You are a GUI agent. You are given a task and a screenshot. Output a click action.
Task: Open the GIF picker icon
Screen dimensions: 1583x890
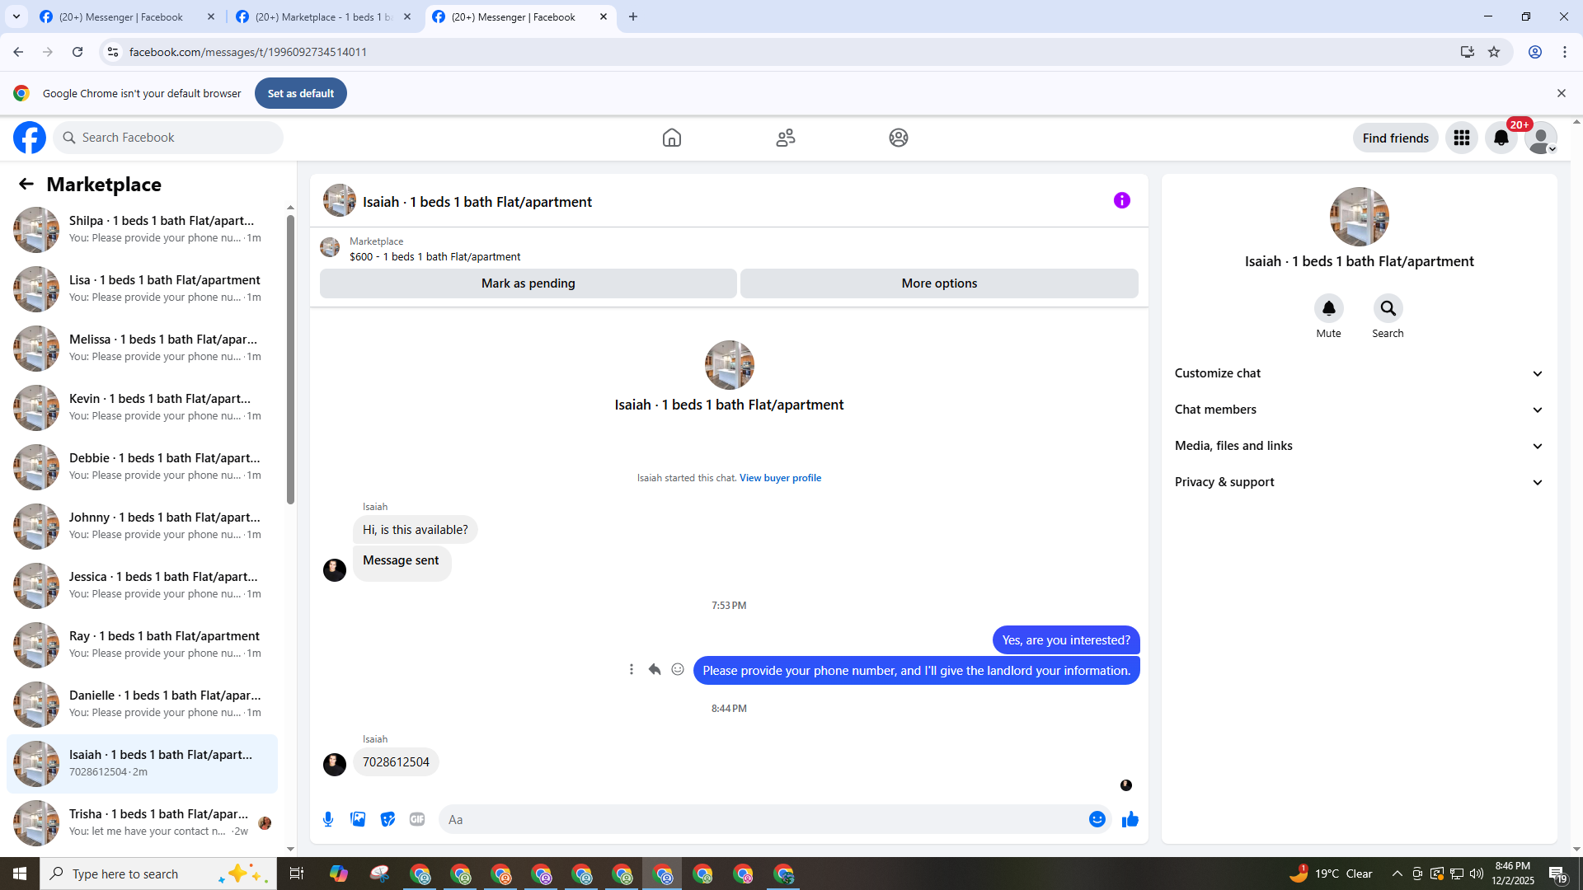417,819
